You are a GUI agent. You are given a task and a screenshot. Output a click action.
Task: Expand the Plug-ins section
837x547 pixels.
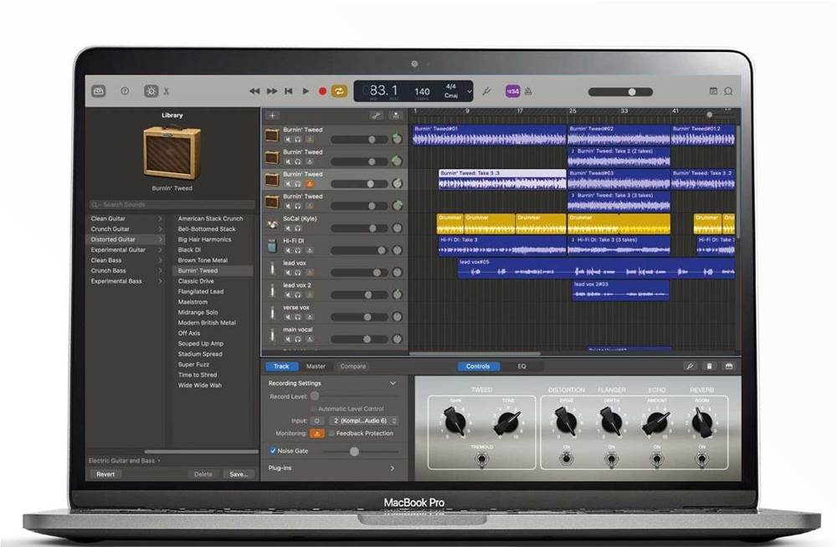click(x=393, y=468)
